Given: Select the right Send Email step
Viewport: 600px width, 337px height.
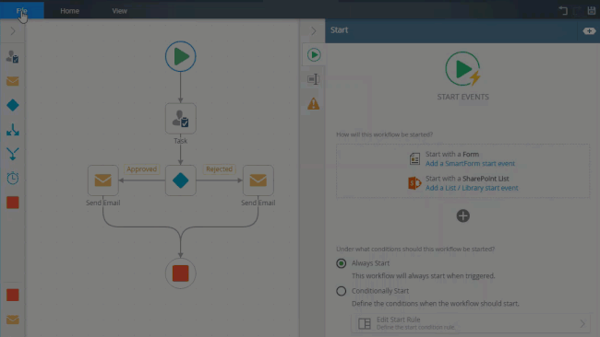Looking at the screenshot, I should point(258,180).
